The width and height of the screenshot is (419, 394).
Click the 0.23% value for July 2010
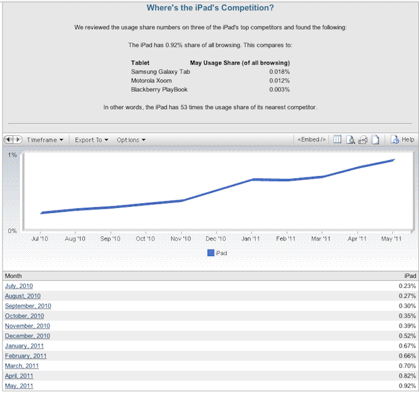[x=407, y=286]
